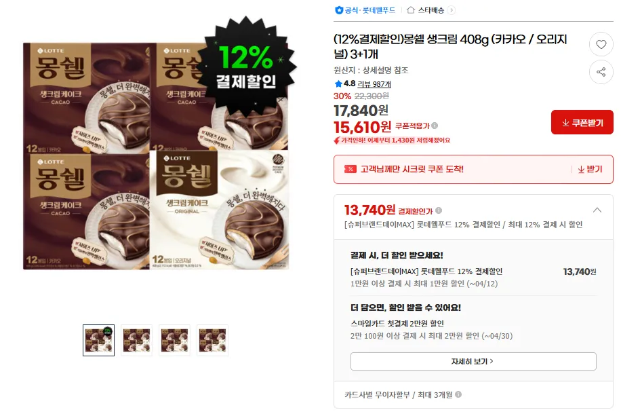
Task: Expand 자세히 보기 discount details
Action: 473,361
